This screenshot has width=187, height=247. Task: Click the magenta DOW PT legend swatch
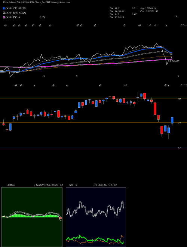[4, 17]
